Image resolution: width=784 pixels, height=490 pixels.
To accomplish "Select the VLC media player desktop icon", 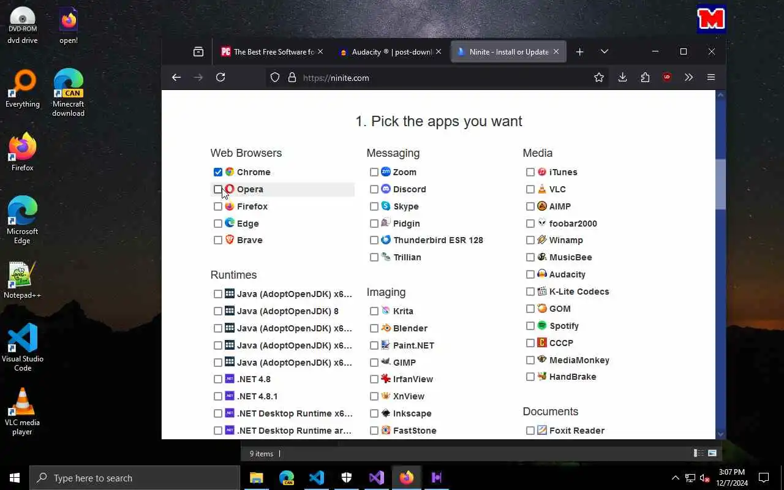I will [x=22, y=412].
